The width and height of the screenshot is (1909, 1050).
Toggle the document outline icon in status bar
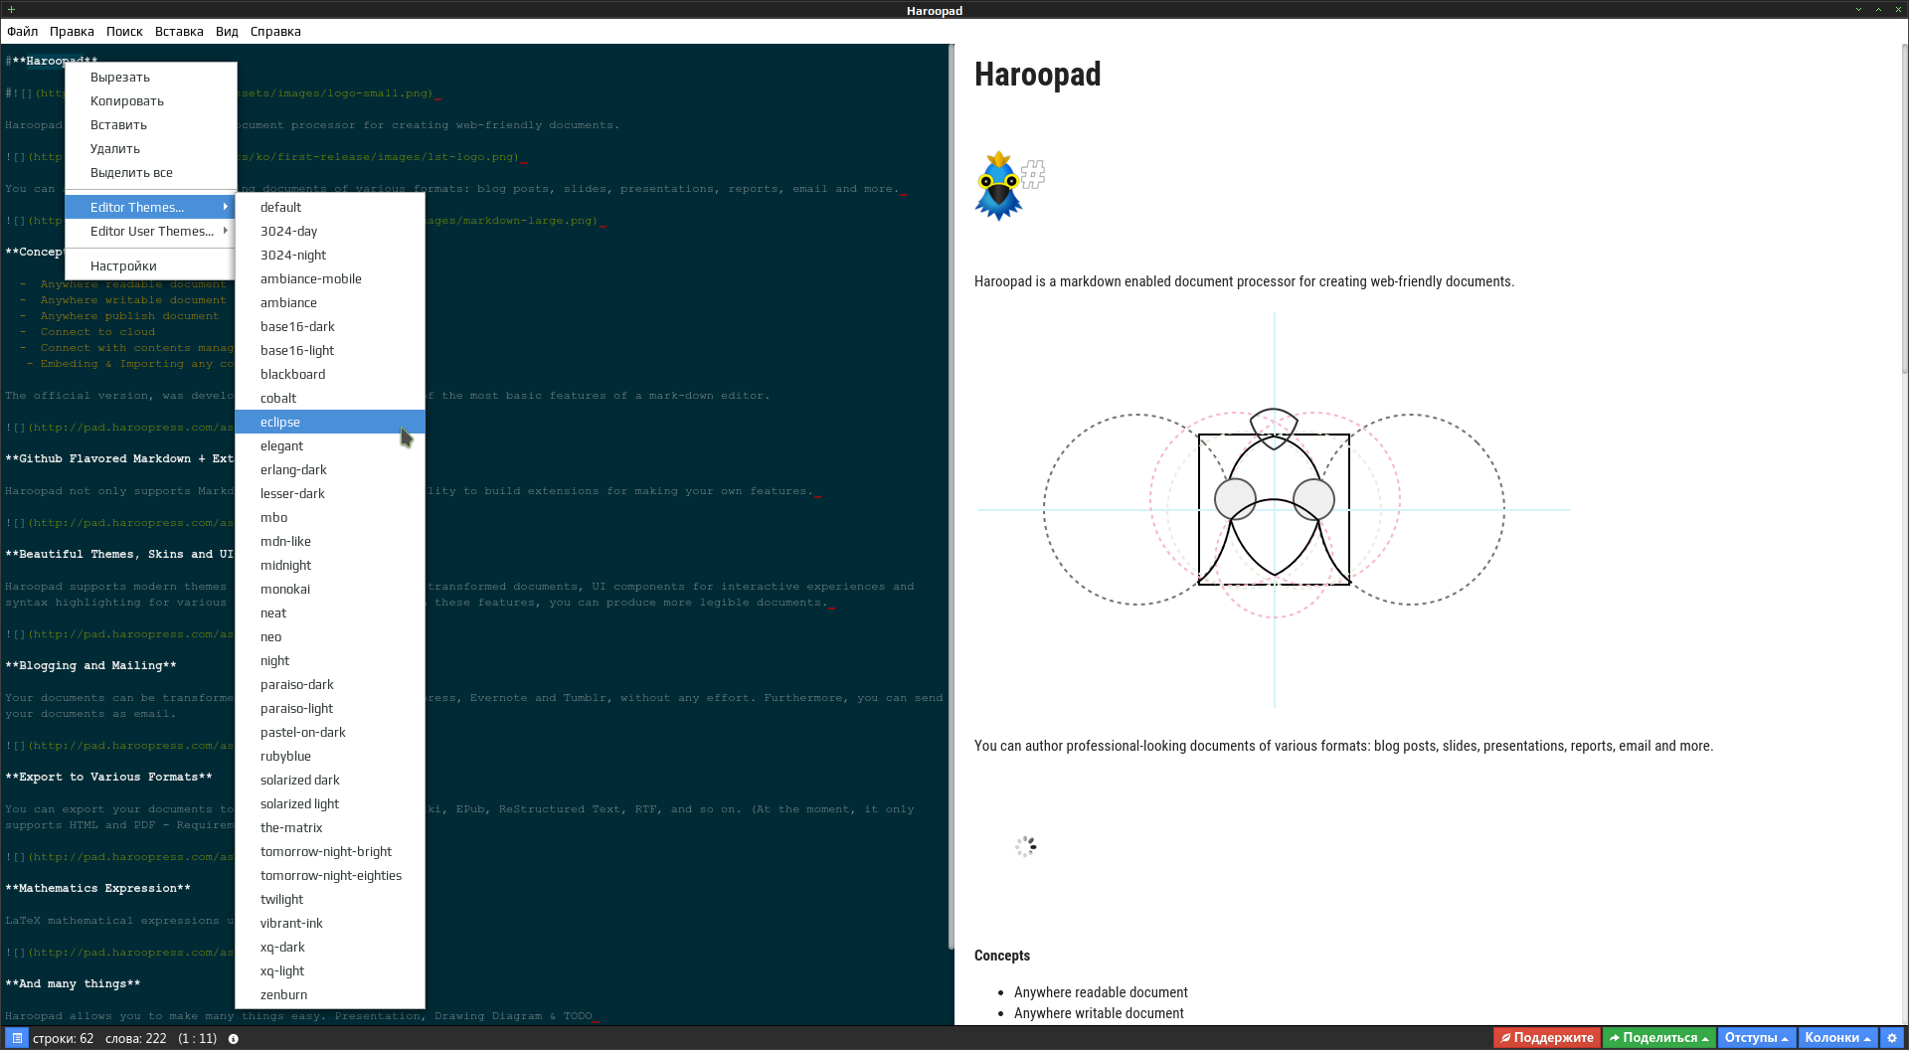tap(17, 1038)
